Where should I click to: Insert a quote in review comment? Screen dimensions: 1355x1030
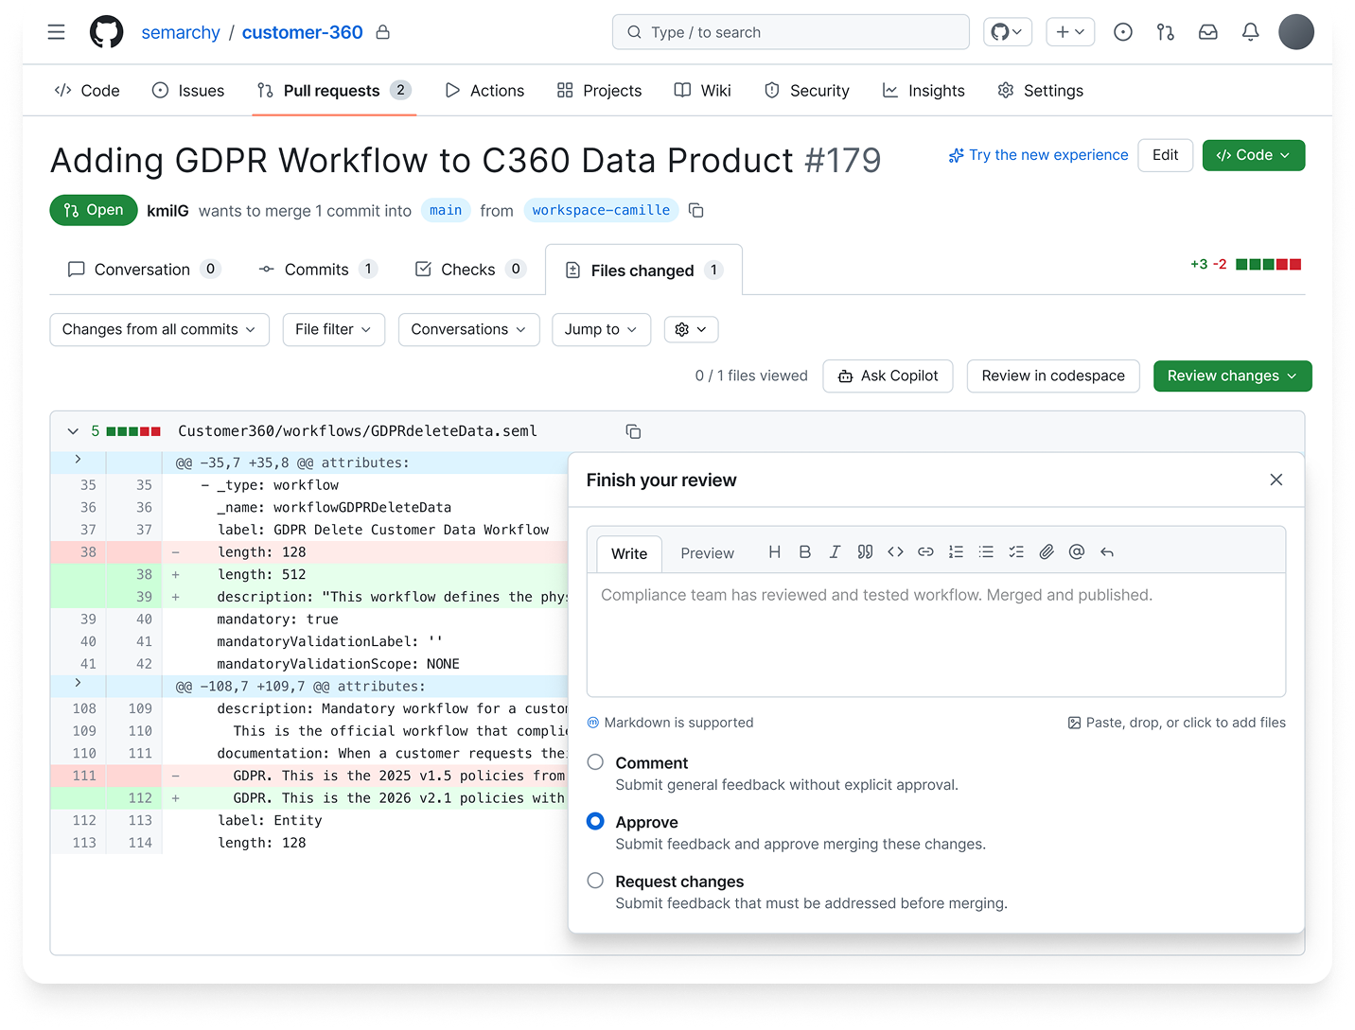865,552
